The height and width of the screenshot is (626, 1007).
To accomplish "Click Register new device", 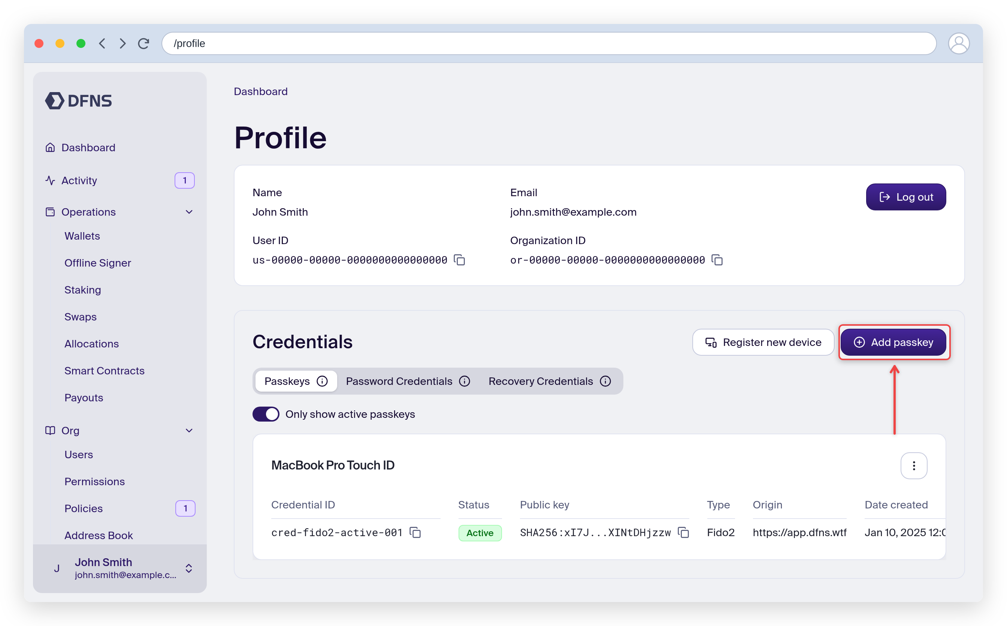I will (763, 343).
